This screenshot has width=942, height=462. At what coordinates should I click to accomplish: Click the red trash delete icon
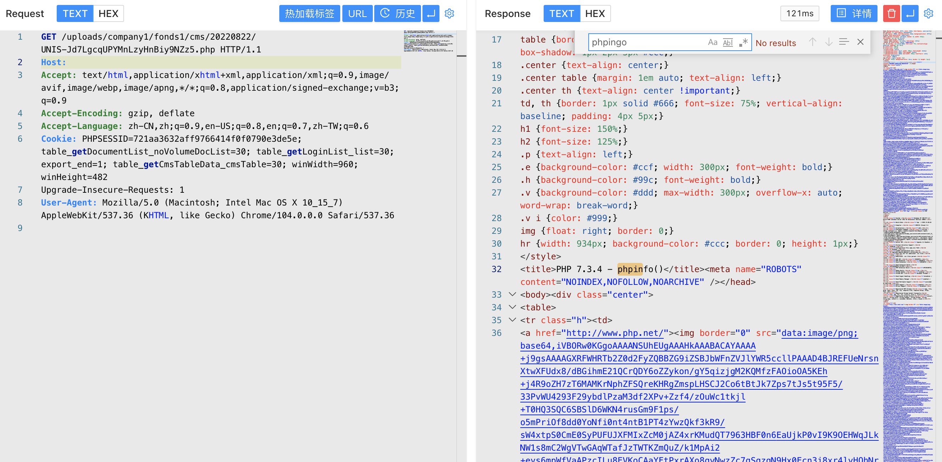[891, 13]
